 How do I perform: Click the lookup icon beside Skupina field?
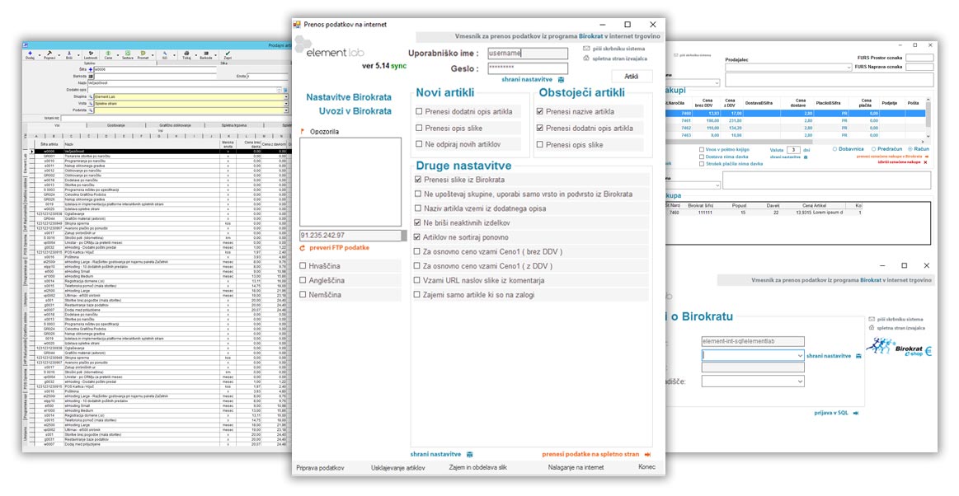pos(92,97)
